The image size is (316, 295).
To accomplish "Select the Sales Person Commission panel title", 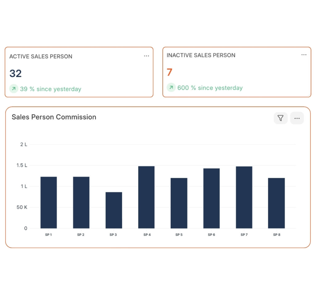I will tap(54, 117).
